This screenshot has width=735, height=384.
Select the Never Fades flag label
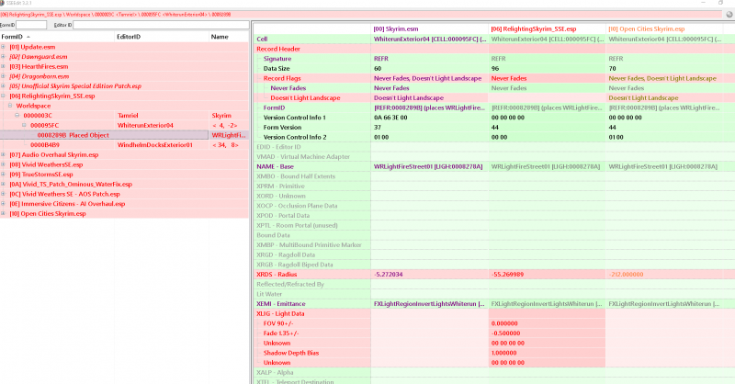288,88
